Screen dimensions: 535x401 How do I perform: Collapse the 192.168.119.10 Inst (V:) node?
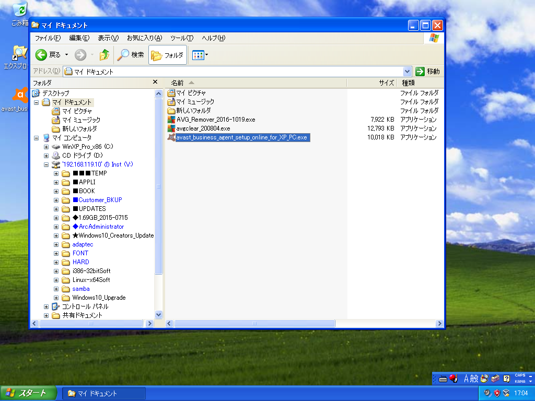coord(46,164)
